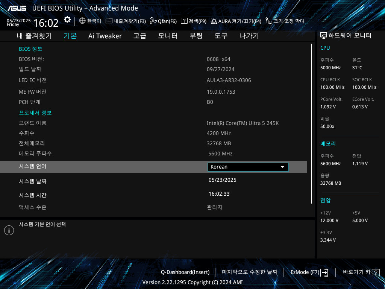Click 내즐겨찾기(F3) in the top bar
This screenshot has height=289, width=385.
point(130,21)
